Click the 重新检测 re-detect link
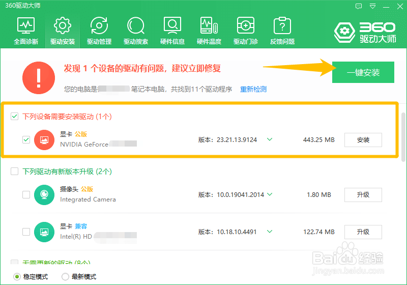 tap(253, 89)
